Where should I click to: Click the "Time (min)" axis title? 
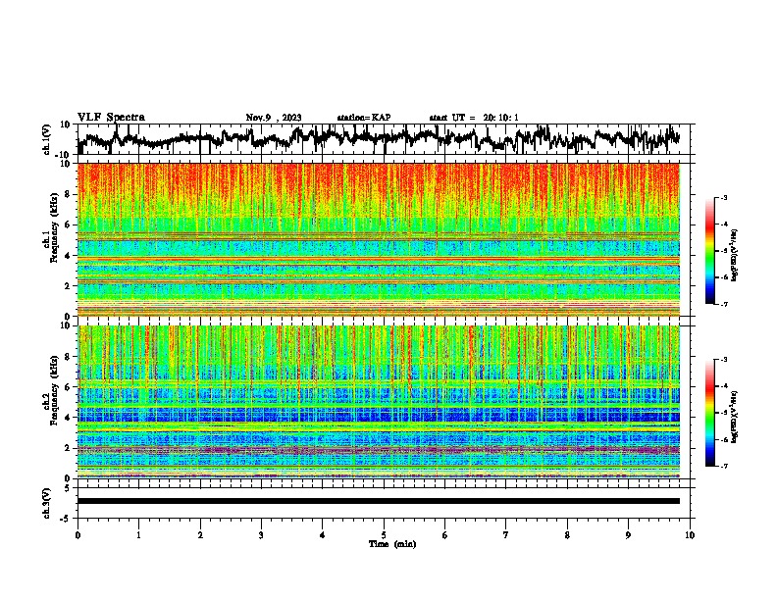(x=392, y=544)
